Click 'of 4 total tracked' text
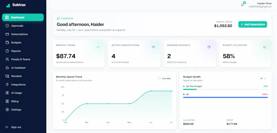This screenshot has height=133, width=277. point(120,62)
